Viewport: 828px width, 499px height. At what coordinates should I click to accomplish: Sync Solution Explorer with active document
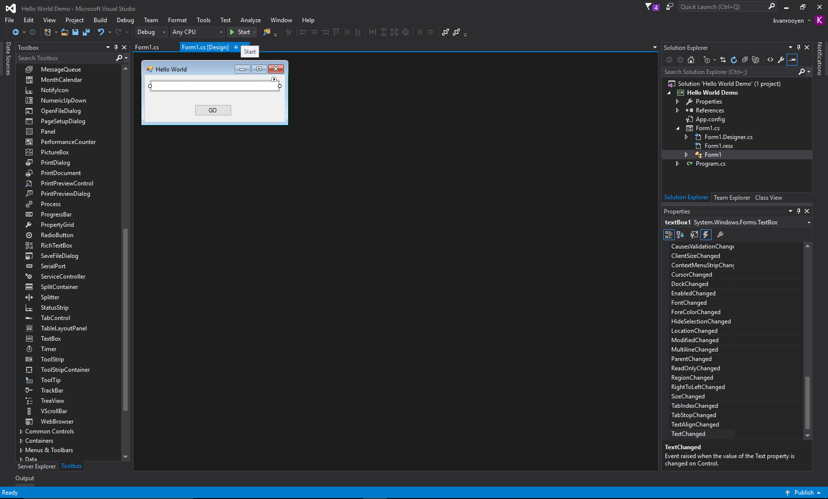coord(723,60)
